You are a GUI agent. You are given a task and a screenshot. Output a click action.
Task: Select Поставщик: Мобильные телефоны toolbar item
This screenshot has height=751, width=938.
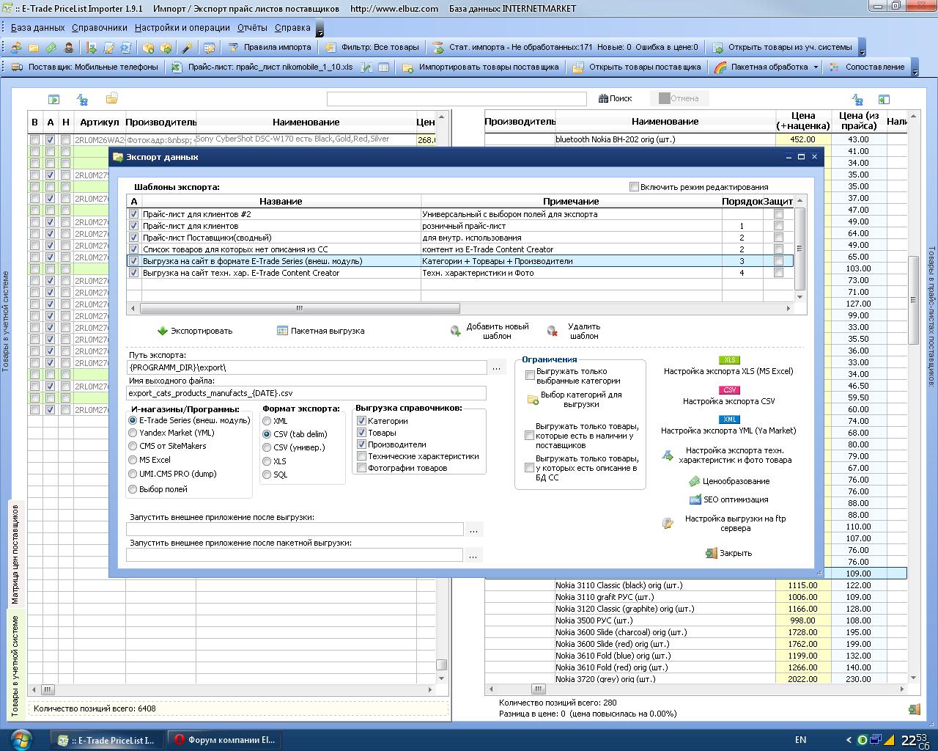pos(85,67)
